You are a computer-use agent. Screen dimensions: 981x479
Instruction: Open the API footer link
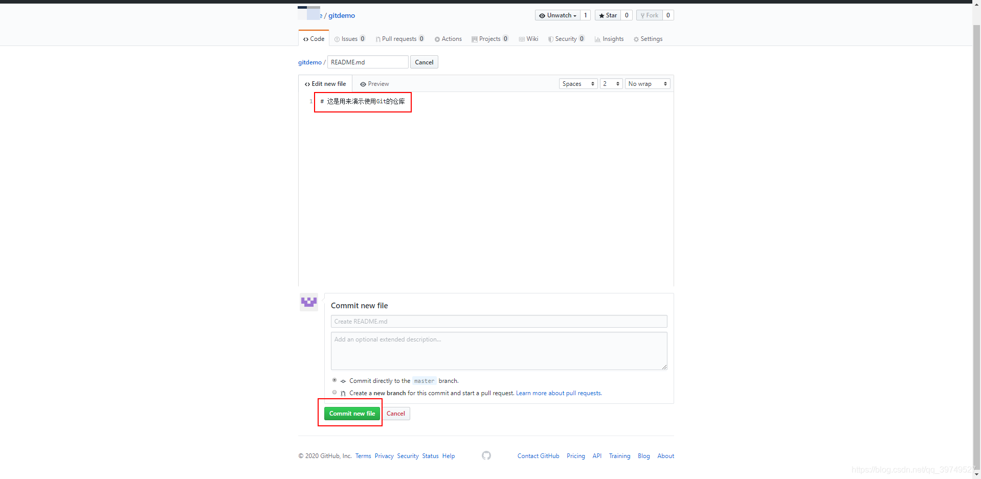click(x=597, y=456)
